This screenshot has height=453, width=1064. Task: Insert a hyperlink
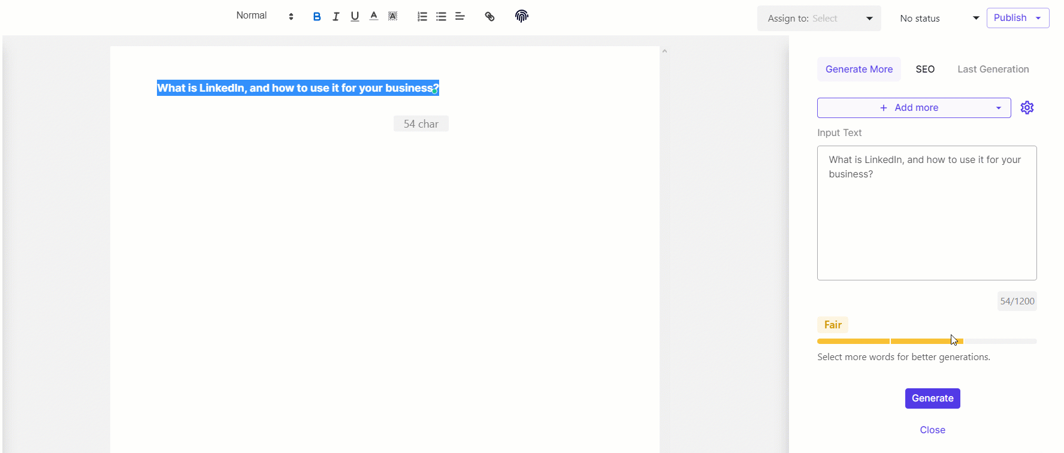point(490,17)
